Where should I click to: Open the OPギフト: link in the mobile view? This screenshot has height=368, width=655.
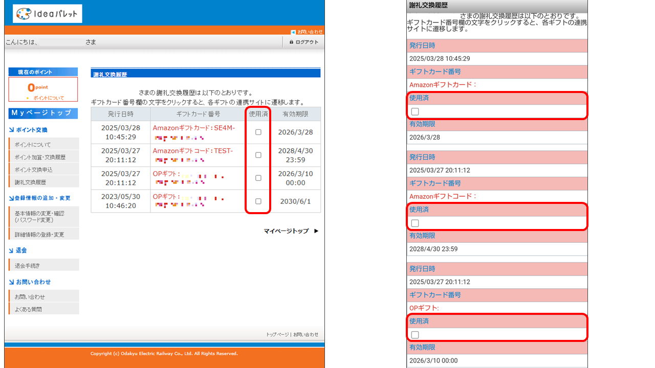coord(424,308)
